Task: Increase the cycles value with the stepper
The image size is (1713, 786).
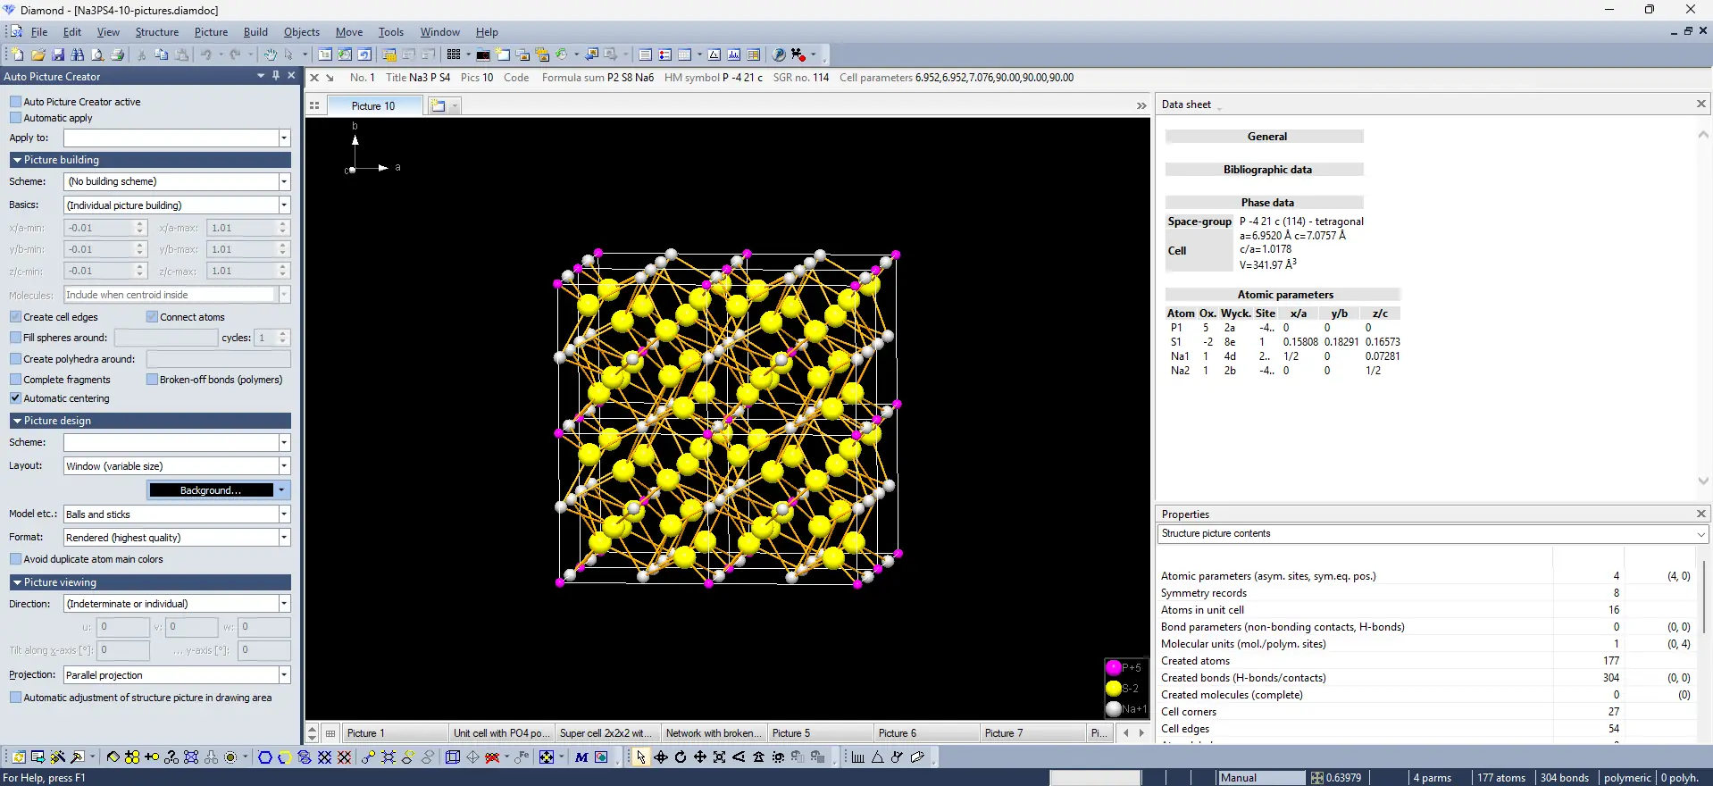Action: coord(283,334)
